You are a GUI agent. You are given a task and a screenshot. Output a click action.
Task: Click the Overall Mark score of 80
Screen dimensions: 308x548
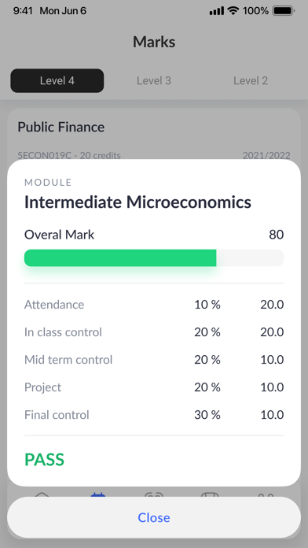point(277,235)
